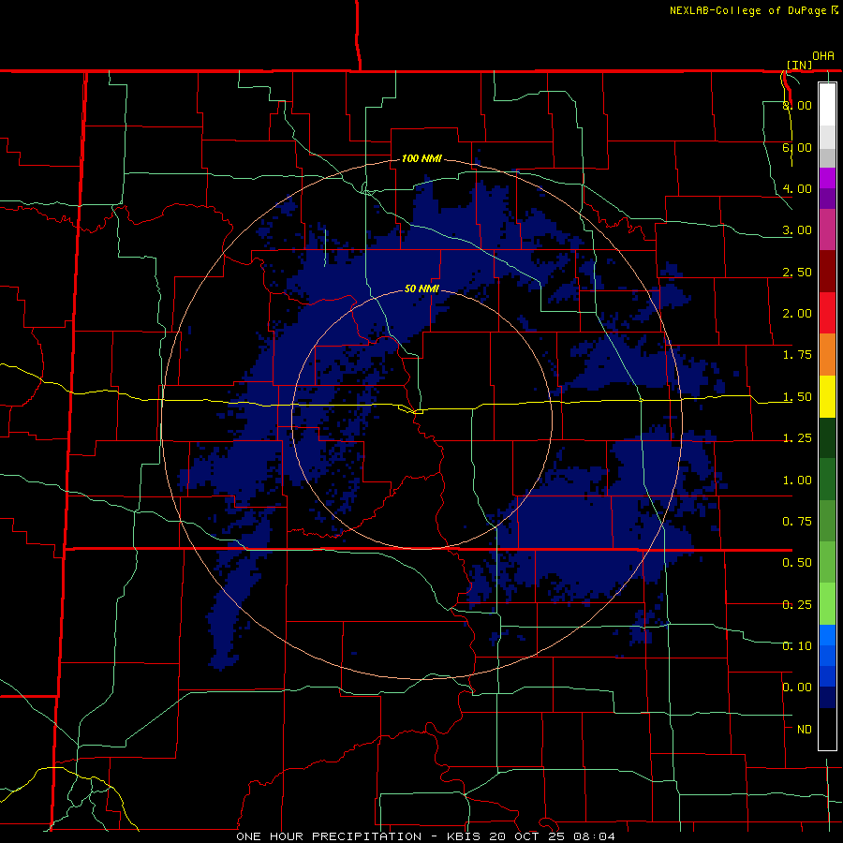The width and height of the screenshot is (843, 843).
Task: Click the 1.50 legend value
Action: tap(797, 397)
